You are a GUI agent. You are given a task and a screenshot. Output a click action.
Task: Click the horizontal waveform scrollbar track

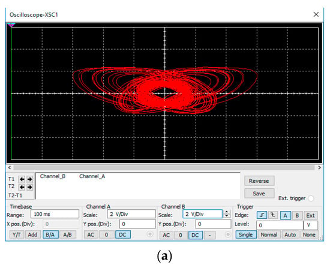[x=164, y=167]
